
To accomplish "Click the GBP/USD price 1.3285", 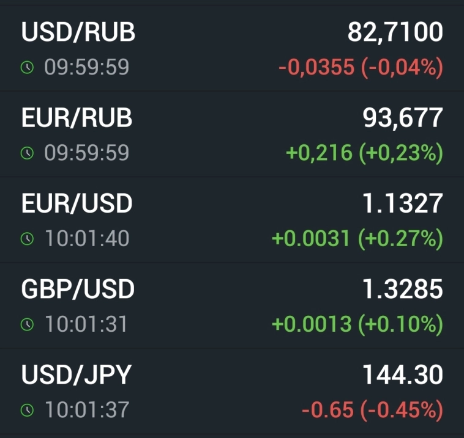I will pyautogui.click(x=402, y=289).
